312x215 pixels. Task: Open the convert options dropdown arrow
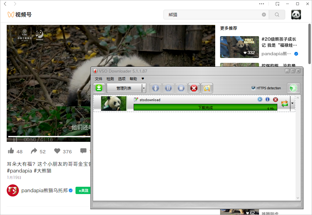pos(293,103)
